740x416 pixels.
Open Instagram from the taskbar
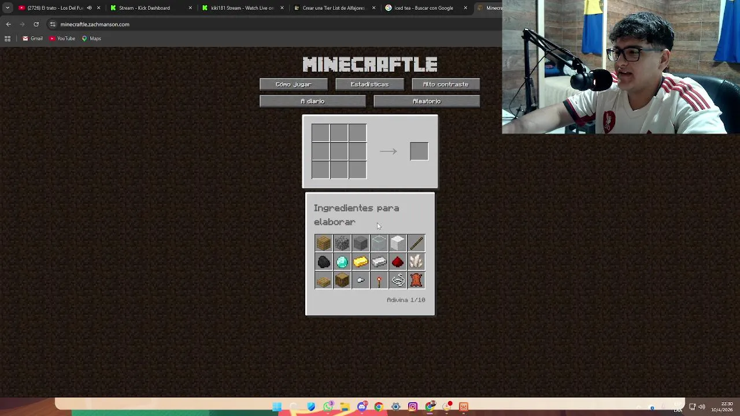(x=413, y=407)
